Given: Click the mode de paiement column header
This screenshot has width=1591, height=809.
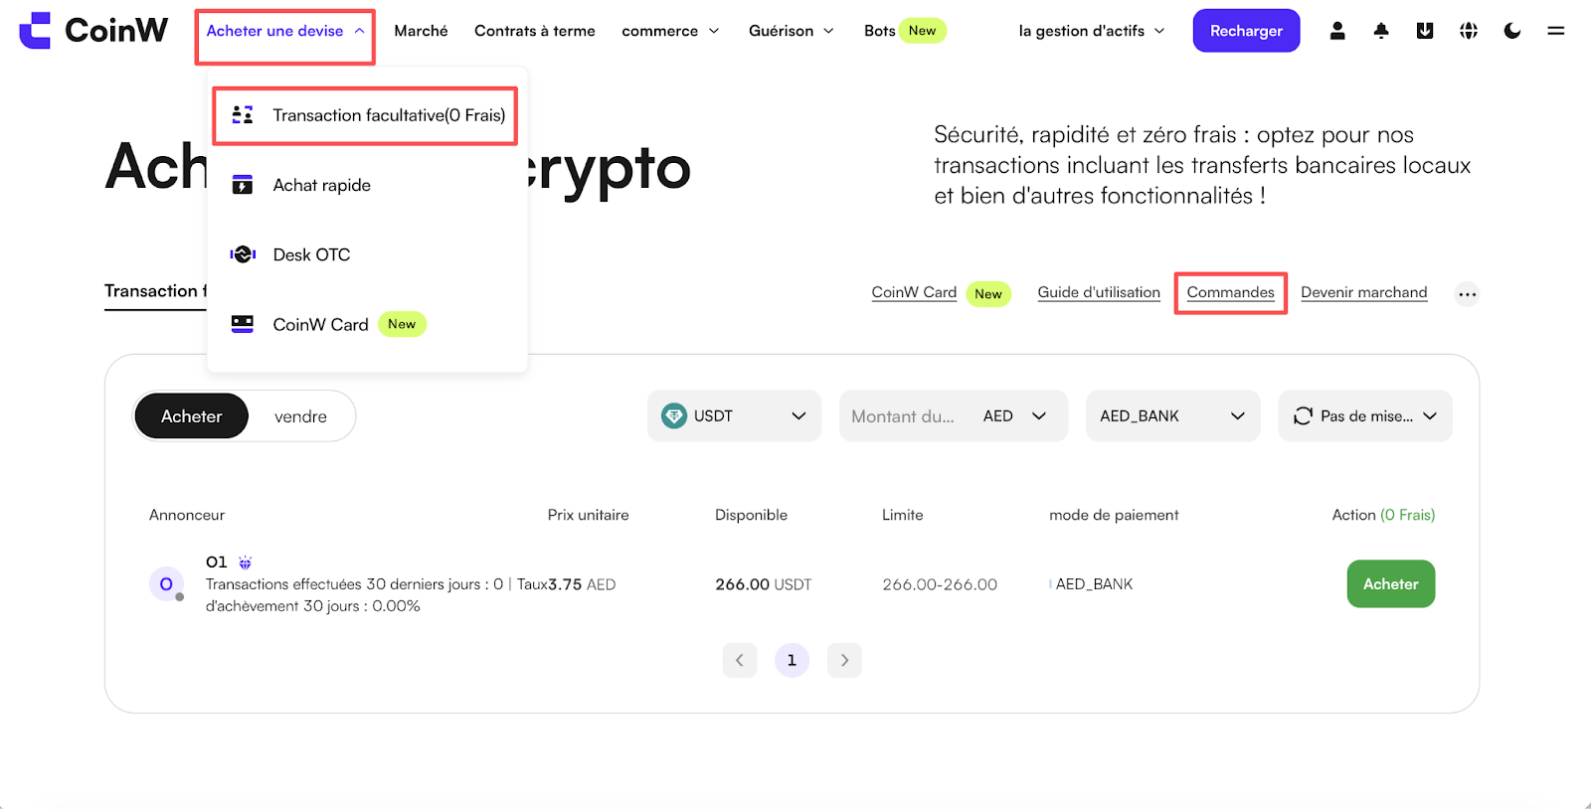Looking at the screenshot, I should coord(1114,515).
